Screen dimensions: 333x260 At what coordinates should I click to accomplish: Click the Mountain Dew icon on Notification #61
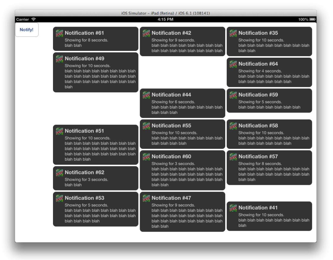pos(59,33)
